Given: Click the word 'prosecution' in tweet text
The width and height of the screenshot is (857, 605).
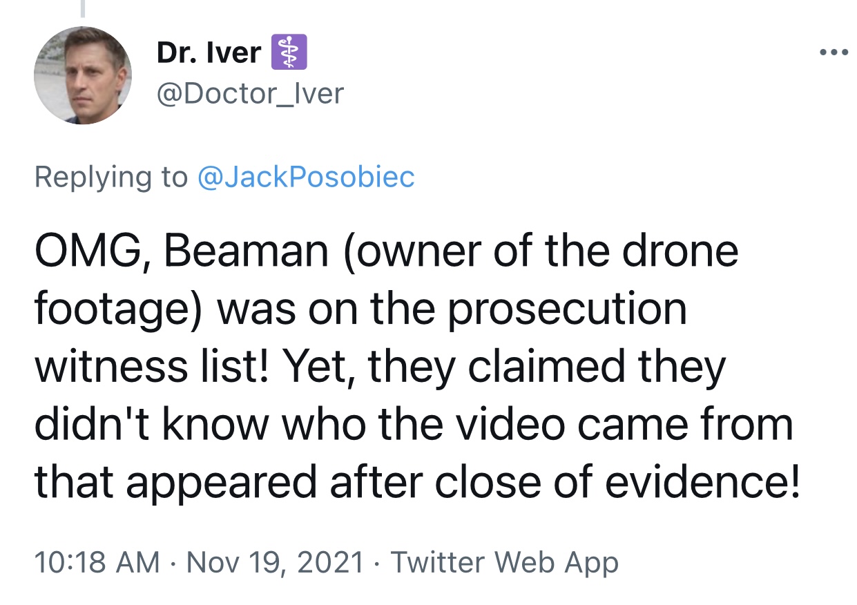Looking at the screenshot, I should [x=566, y=309].
